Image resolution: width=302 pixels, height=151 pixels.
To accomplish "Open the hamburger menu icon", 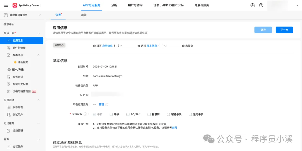I will 6,5.
